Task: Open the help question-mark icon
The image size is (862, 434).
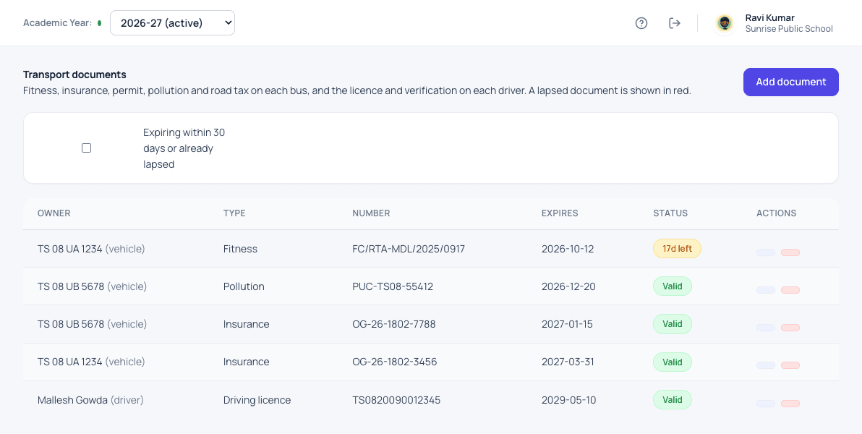Action: click(x=641, y=23)
